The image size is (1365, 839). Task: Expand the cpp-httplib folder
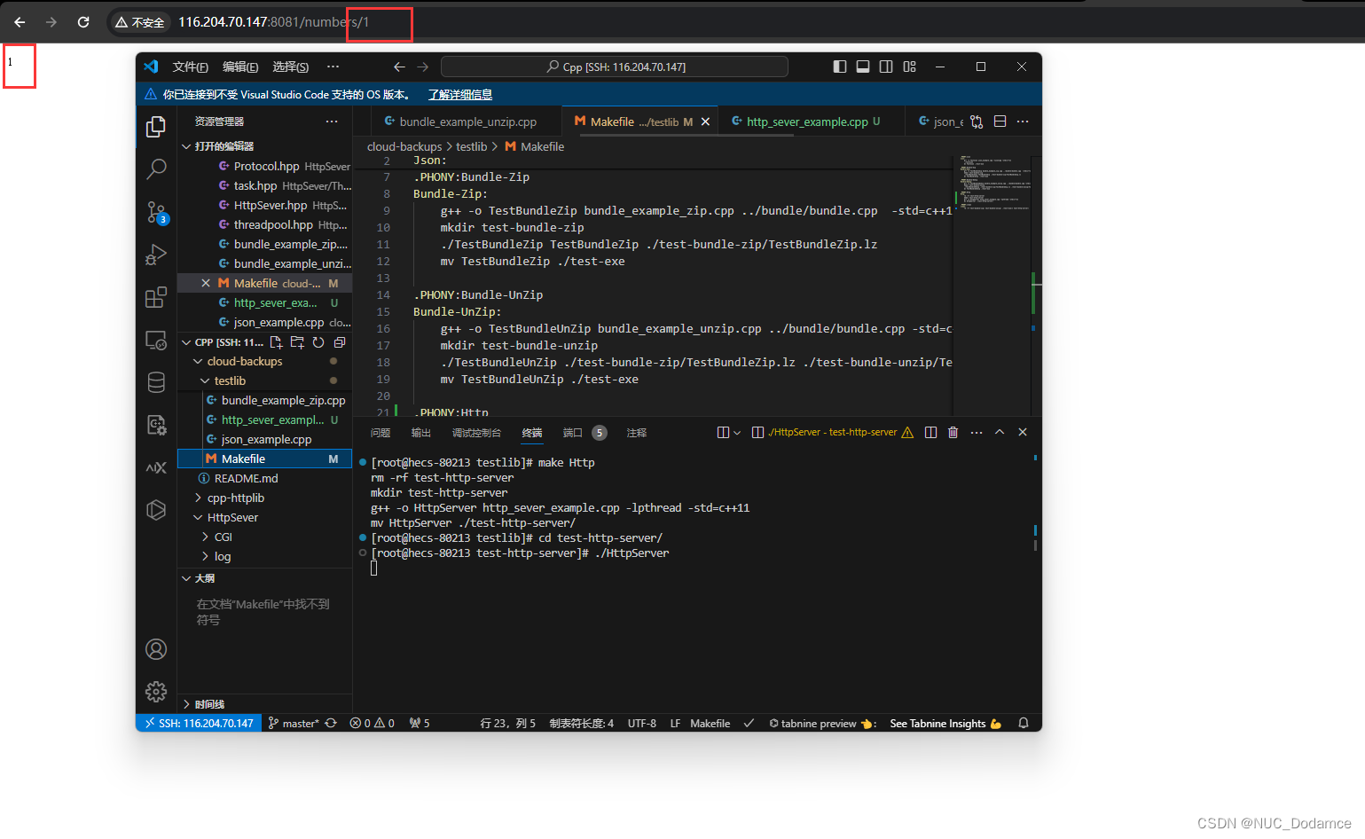point(199,498)
